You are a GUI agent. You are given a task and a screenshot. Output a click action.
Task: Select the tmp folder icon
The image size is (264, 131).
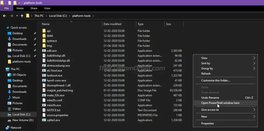44,46
